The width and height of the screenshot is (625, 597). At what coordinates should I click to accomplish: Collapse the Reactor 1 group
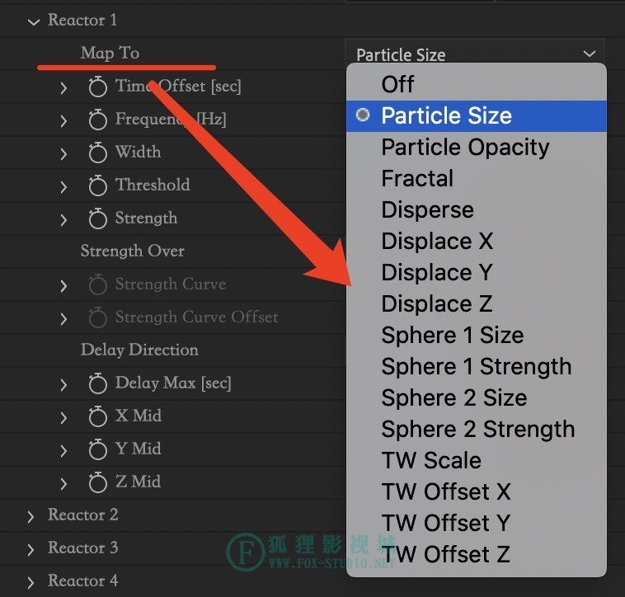click(34, 21)
